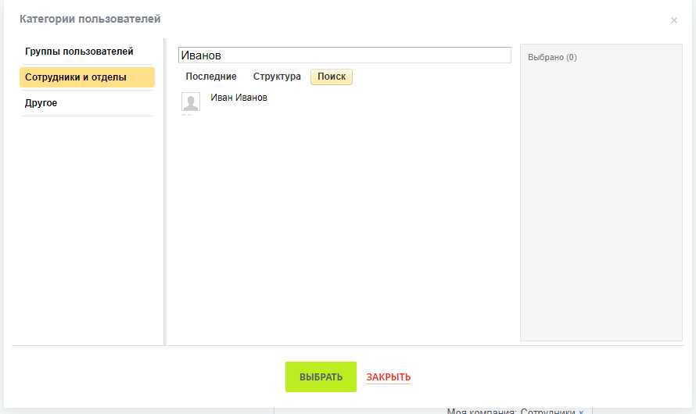Viewport: 696px width, 414px height.
Task: Show the Последние tab
Action: coord(211,77)
